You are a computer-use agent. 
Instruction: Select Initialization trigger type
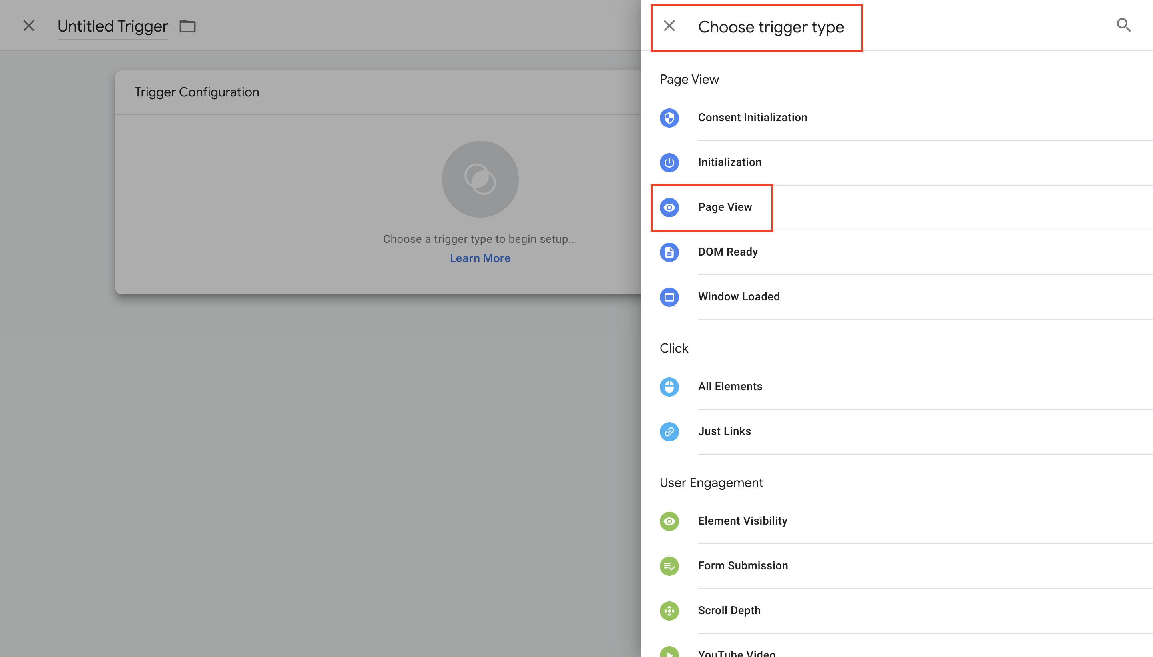tap(896, 162)
